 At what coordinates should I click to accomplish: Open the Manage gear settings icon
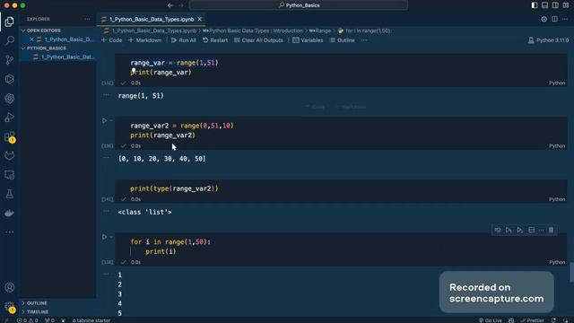point(10,307)
